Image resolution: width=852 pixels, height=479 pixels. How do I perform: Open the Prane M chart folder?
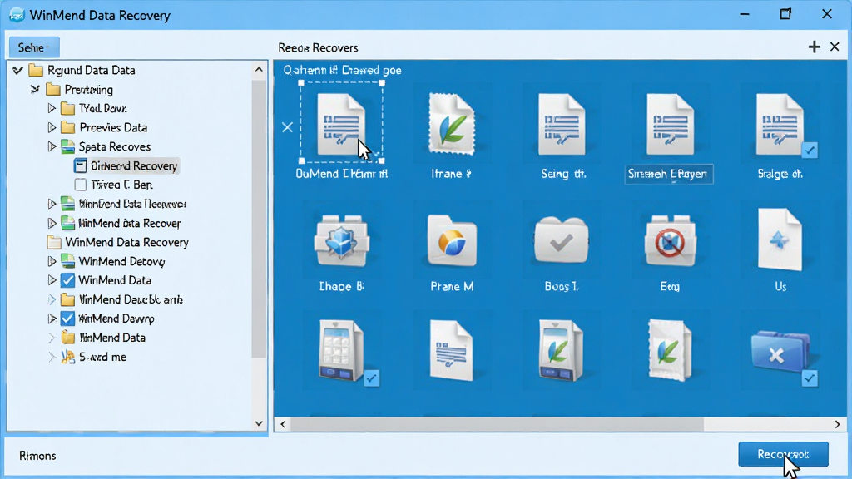pyautogui.click(x=452, y=240)
